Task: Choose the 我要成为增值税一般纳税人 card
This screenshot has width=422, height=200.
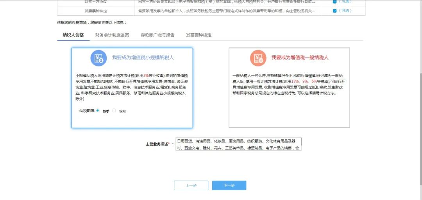Action: coord(289,88)
